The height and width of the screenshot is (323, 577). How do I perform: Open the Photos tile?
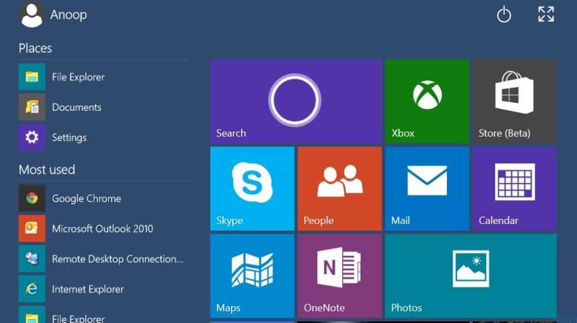pos(471,276)
